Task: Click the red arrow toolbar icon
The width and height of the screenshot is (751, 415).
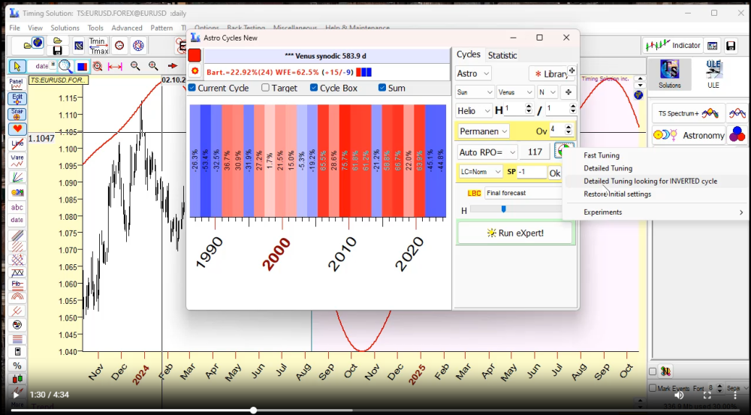Action: (172, 66)
